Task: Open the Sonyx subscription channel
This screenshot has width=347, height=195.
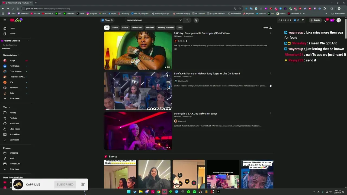Action: point(15,61)
